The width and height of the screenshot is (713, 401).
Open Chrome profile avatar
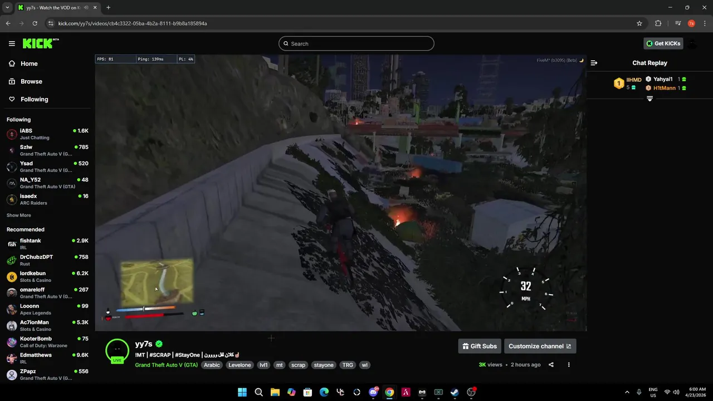[x=691, y=23]
